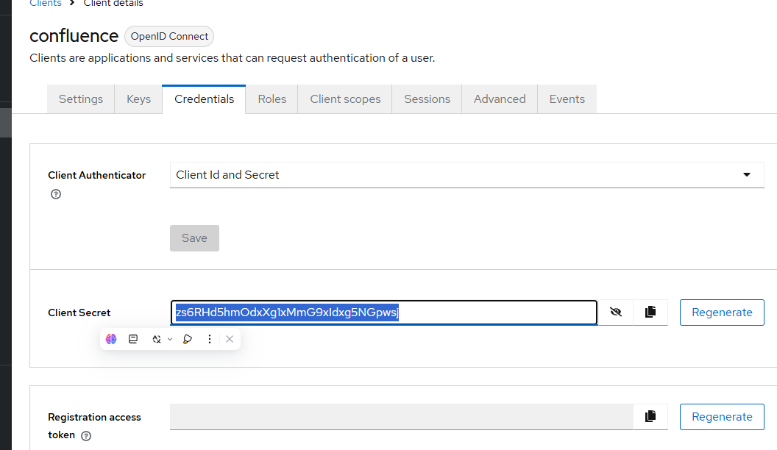
Task: Copy the Client Secret to clipboard
Action: point(650,312)
